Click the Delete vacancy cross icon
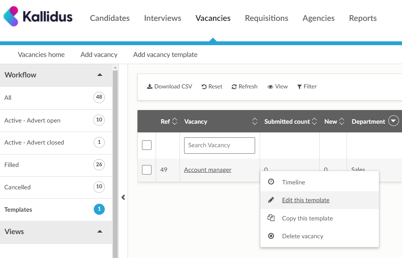 (x=271, y=236)
